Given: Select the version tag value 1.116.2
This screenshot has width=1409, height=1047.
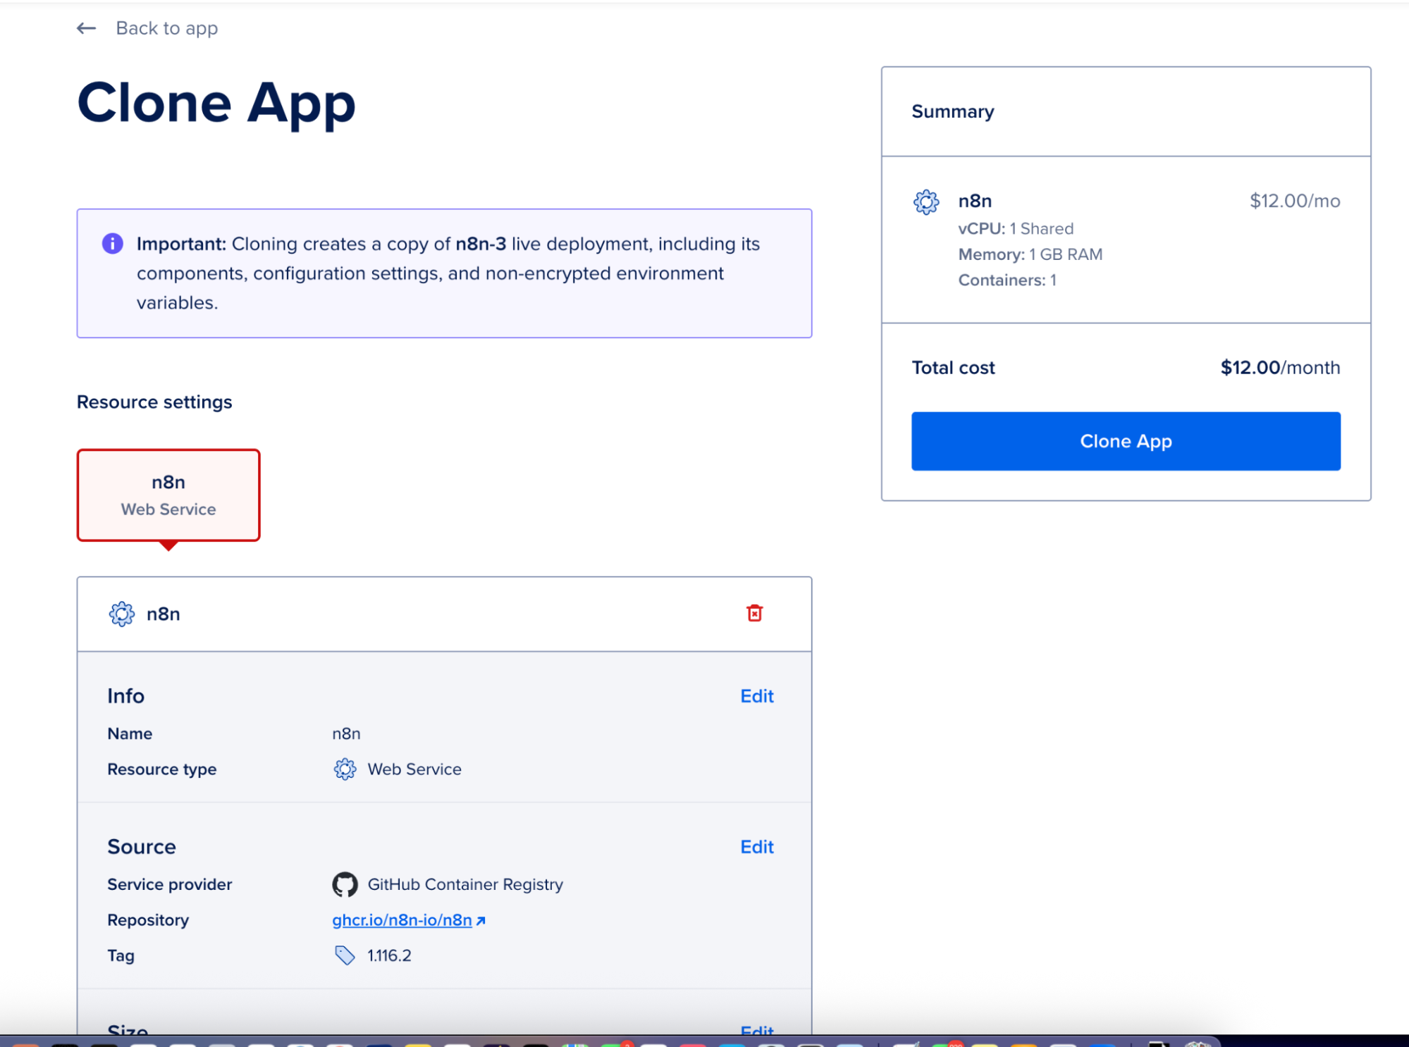Looking at the screenshot, I should [389, 955].
